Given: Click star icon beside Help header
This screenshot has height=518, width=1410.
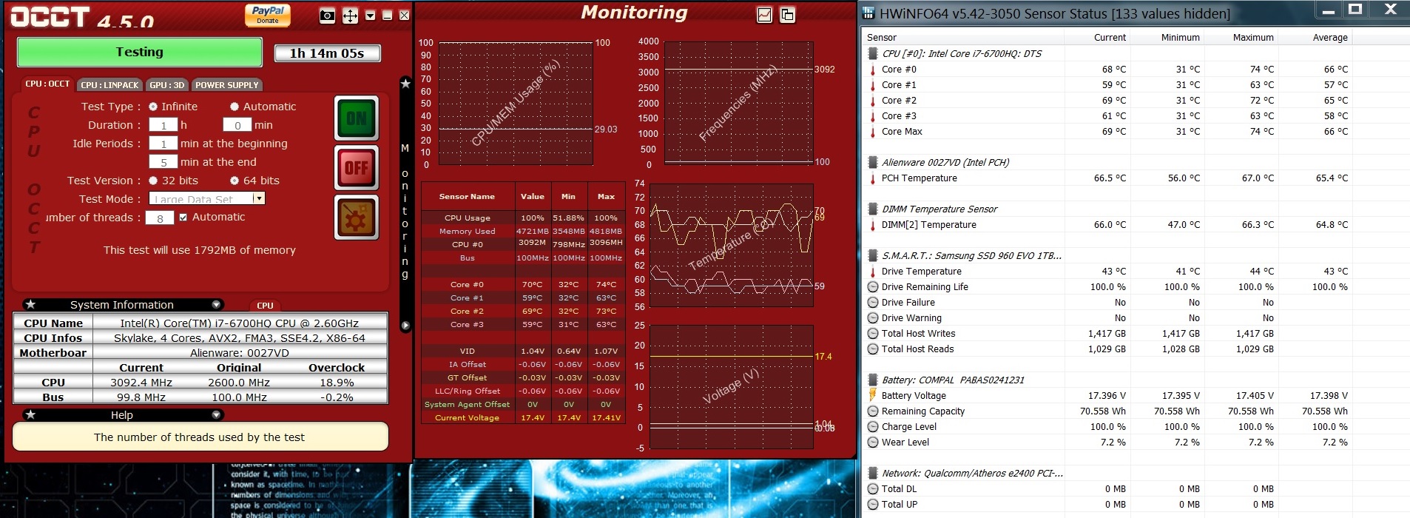Looking at the screenshot, I should pos(30,415).
